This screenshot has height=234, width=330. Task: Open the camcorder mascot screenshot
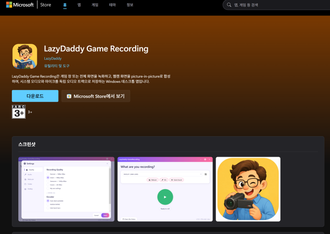tap(248, 189)
